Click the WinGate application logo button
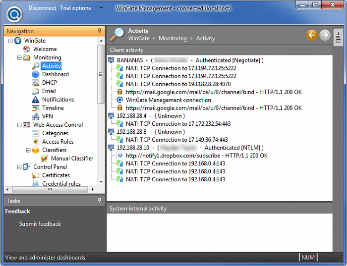The image size is (347, 266). pyautogui.click(x=14, y=13)
